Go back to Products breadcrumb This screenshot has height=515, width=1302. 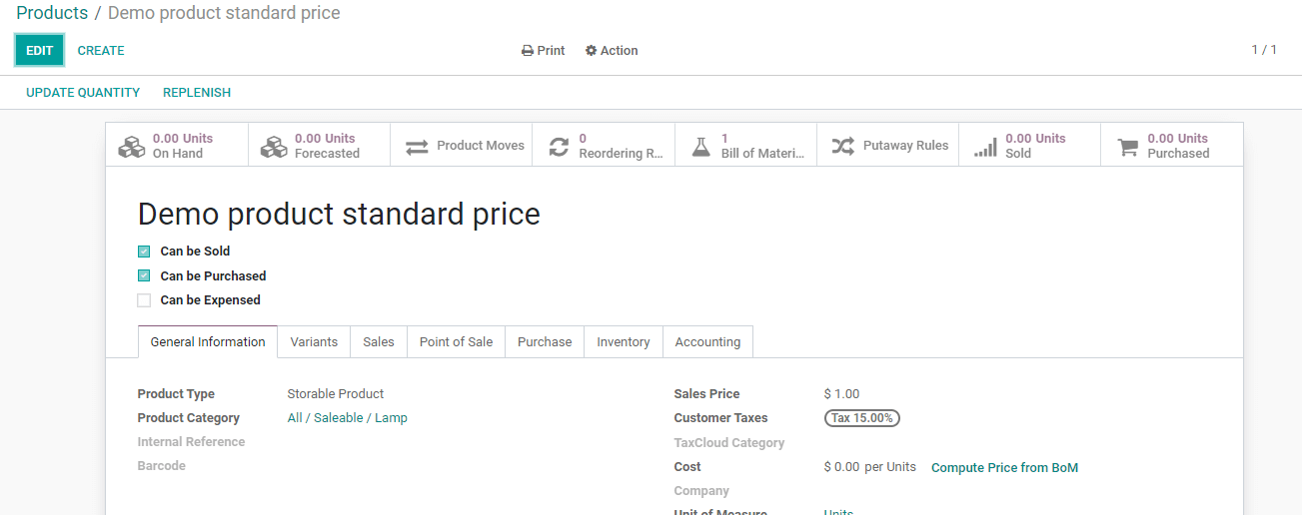[x=52, y=13]
